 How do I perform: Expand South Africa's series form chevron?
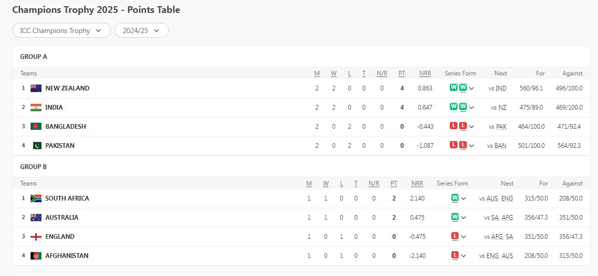[463, 198]
